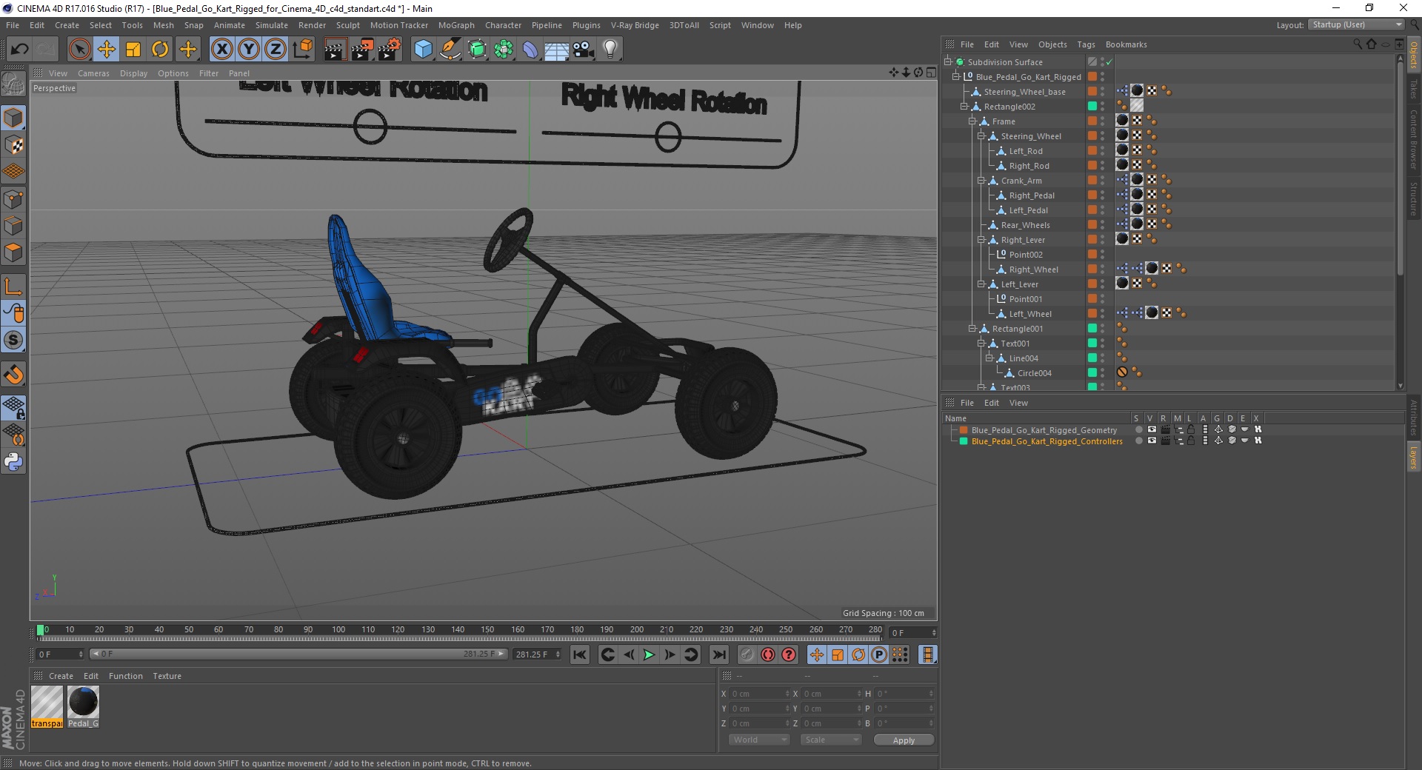Open Edit Render Settings icon
Image resolution: width=1422 pixels, height=770 pixels.
(390, 50)
